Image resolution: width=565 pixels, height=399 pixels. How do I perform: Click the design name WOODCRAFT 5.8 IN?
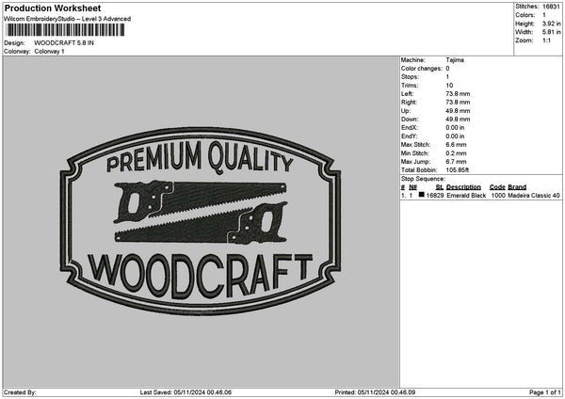coord(64,43)
